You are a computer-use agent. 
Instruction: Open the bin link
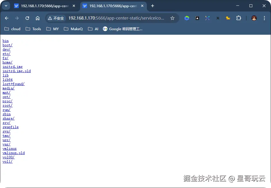(5, 41)
